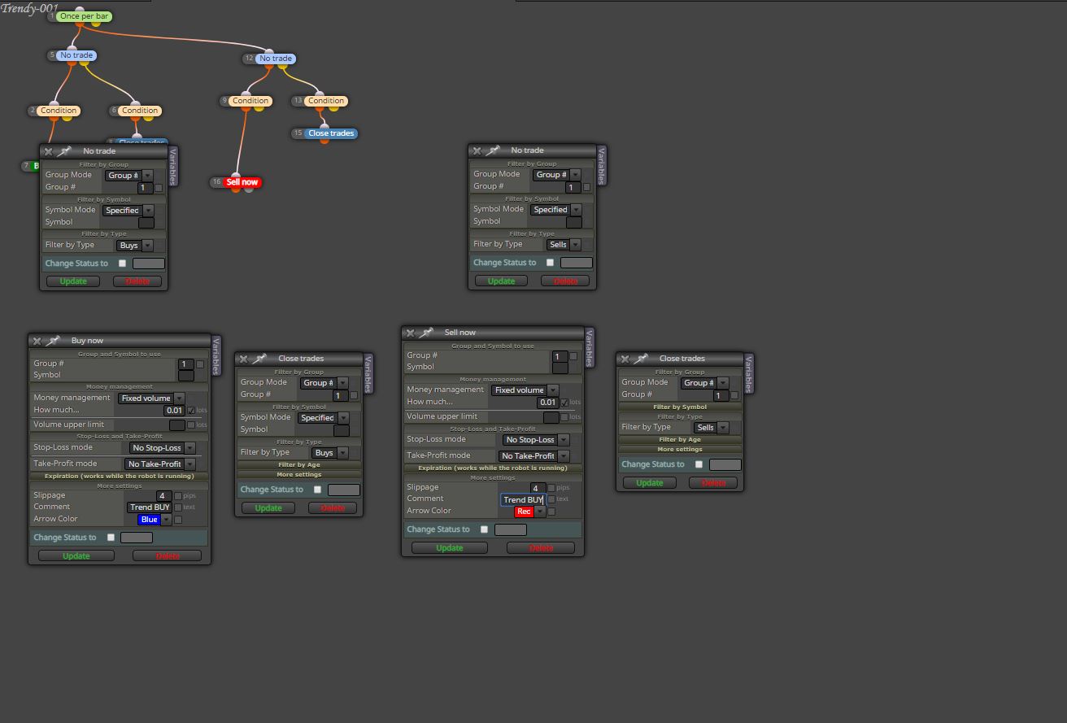1067x723 pixels.
Task: Pin the Sell now settings panel
Action: coord(427,333)
